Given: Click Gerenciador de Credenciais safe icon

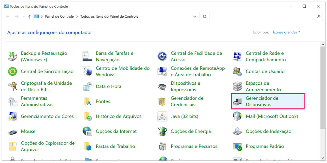Looking at the screenshot, I should click(163, 101).
